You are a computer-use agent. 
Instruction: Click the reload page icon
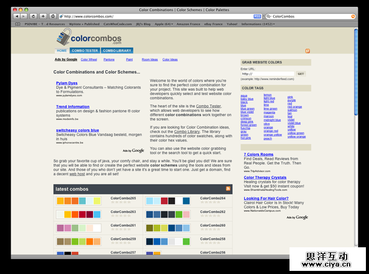click(33, 16)
